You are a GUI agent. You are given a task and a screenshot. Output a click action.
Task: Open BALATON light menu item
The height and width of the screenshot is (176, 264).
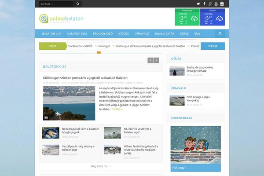point(77,33)
